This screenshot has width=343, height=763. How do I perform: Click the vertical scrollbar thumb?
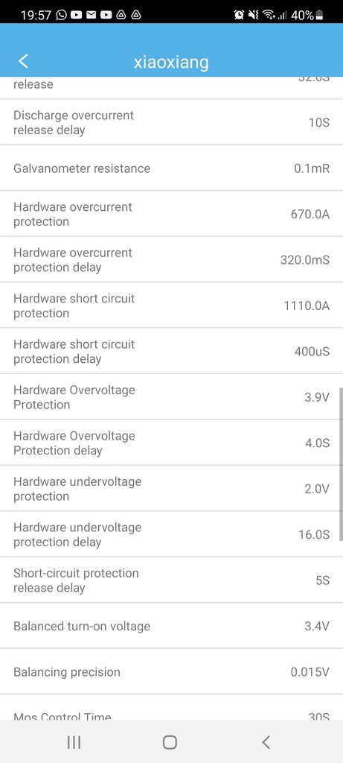pos(341,463)
